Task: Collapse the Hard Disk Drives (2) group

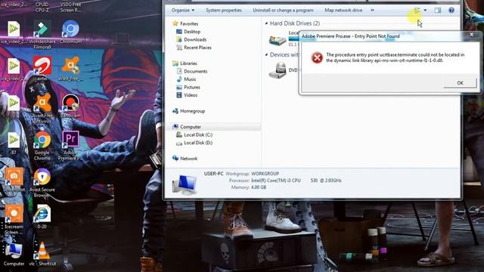Action: [x=266, y=23]
